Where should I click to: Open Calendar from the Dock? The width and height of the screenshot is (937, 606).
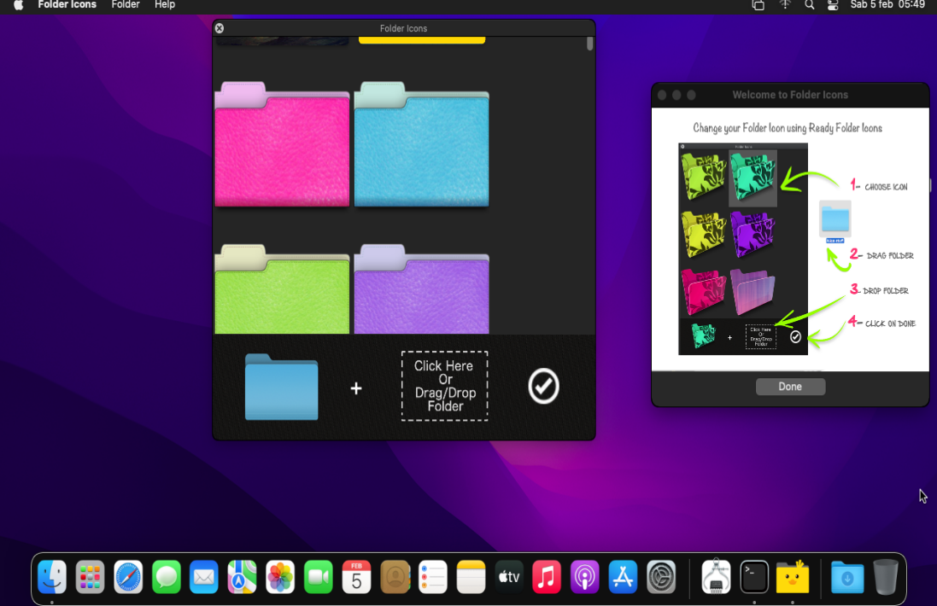(357, 577)
